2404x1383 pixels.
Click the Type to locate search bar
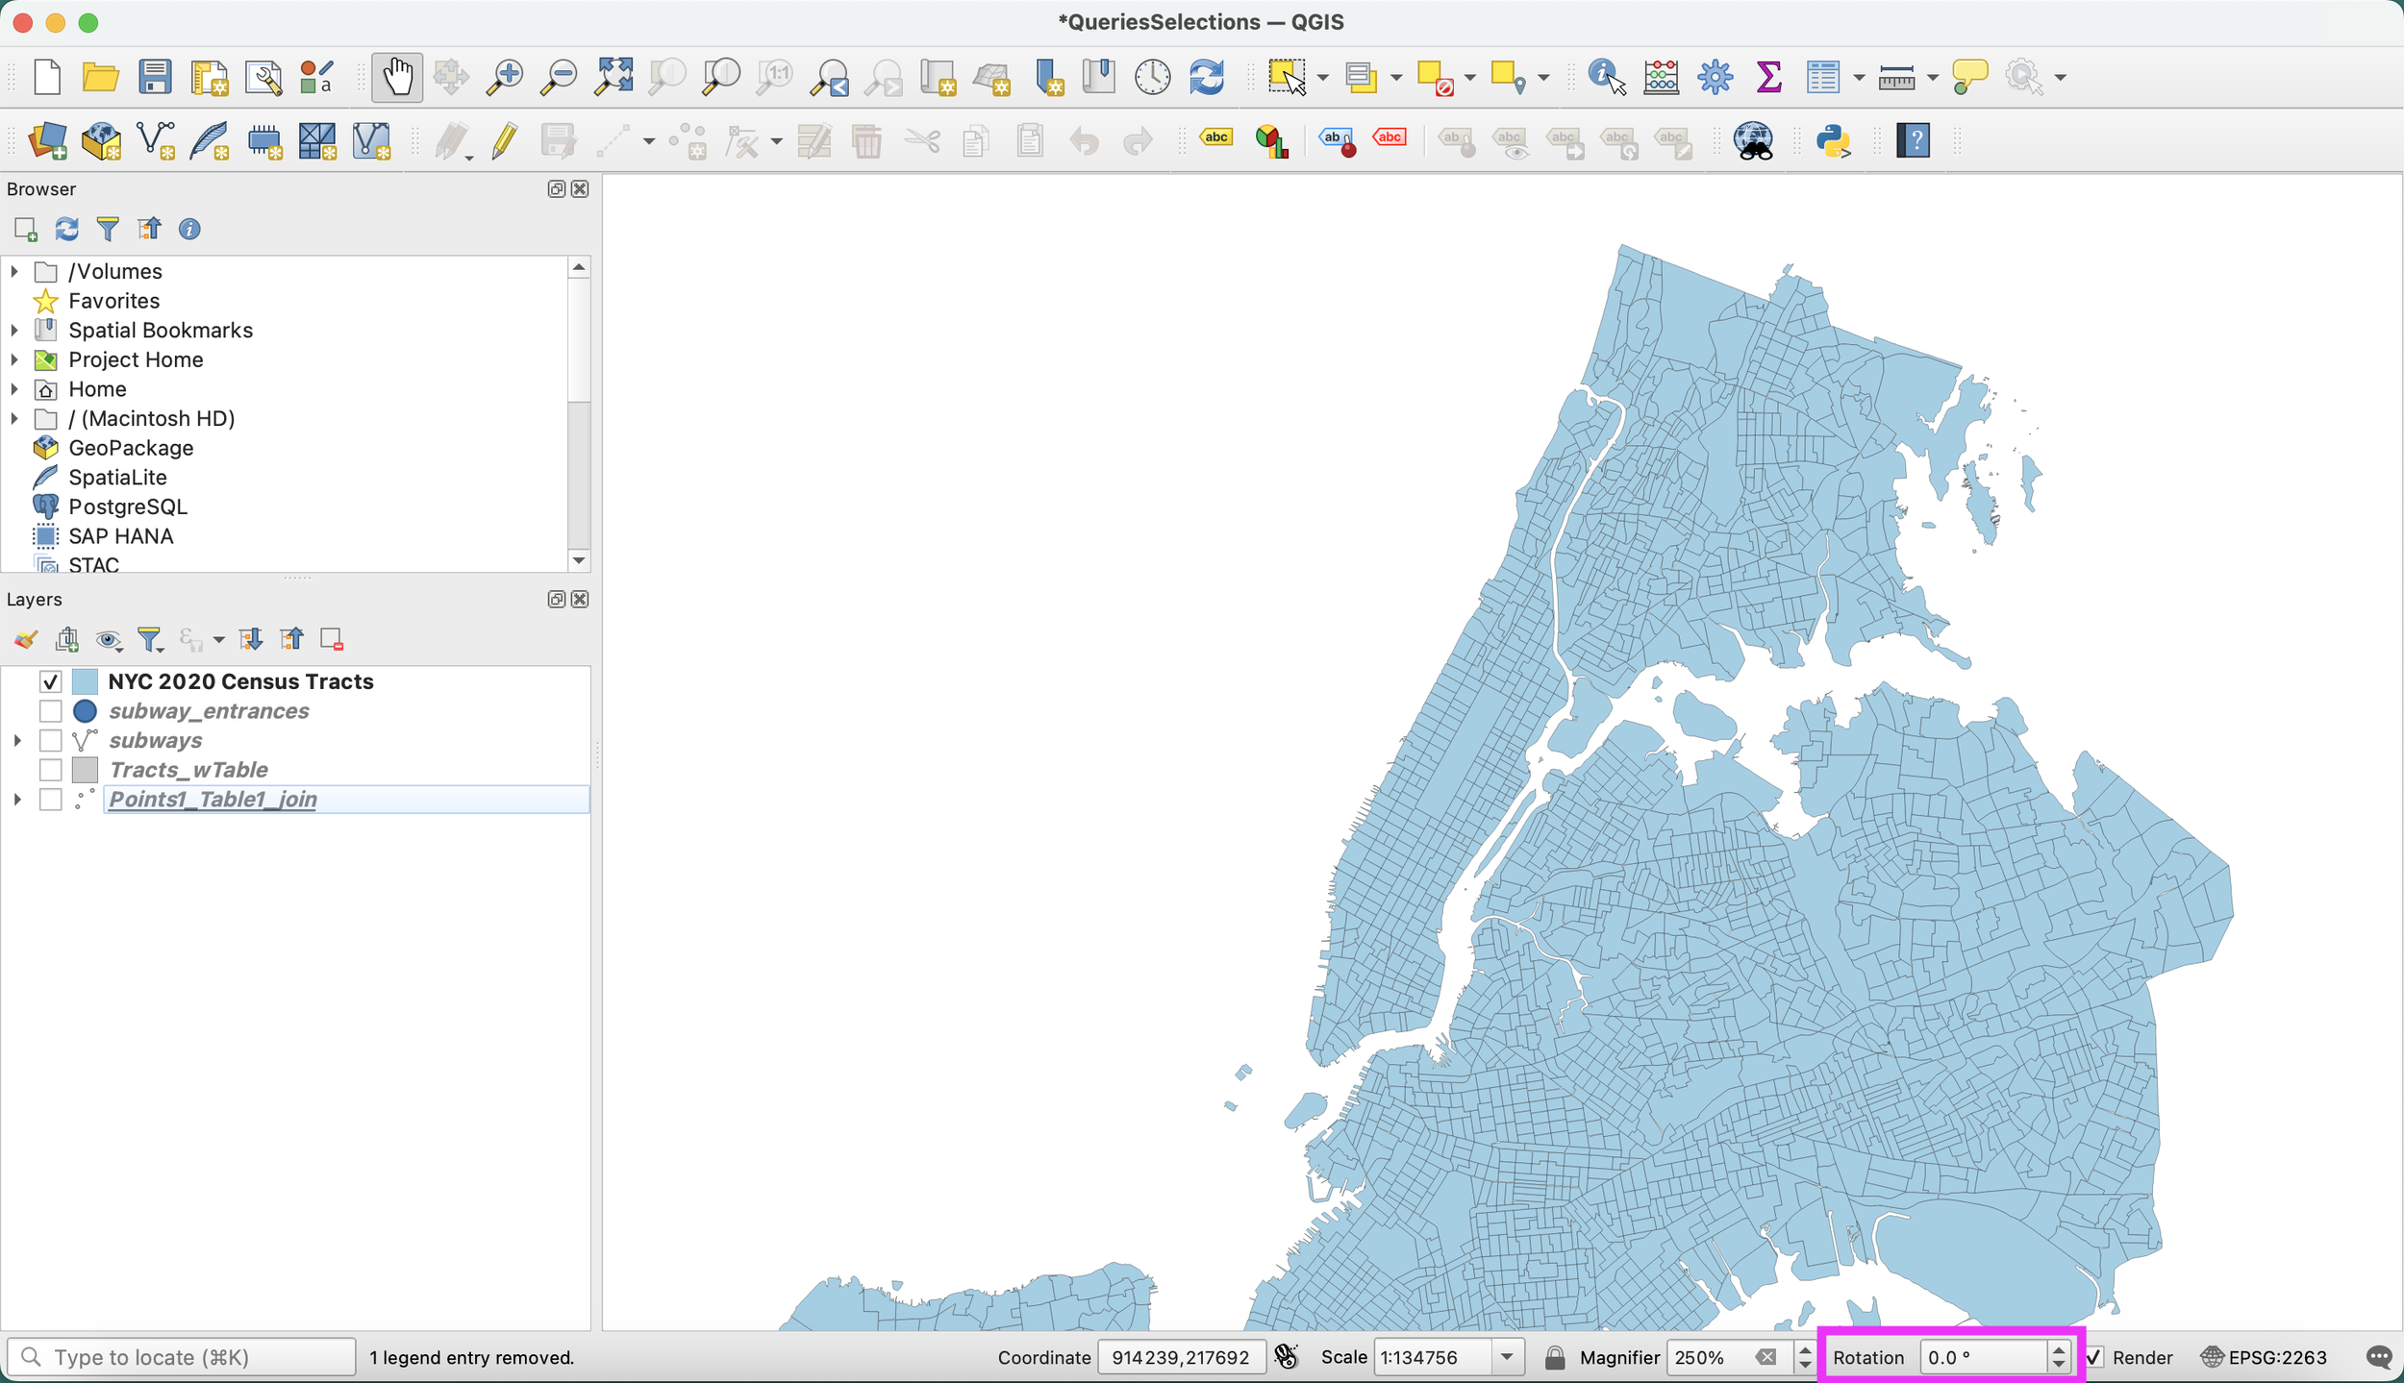[183, 1357]
